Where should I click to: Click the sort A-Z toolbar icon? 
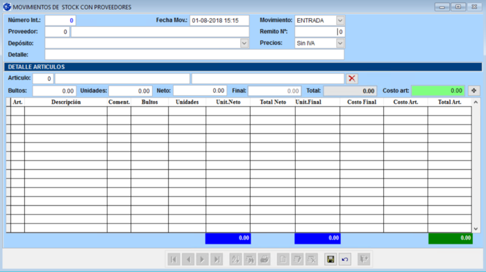click(235, 259)
